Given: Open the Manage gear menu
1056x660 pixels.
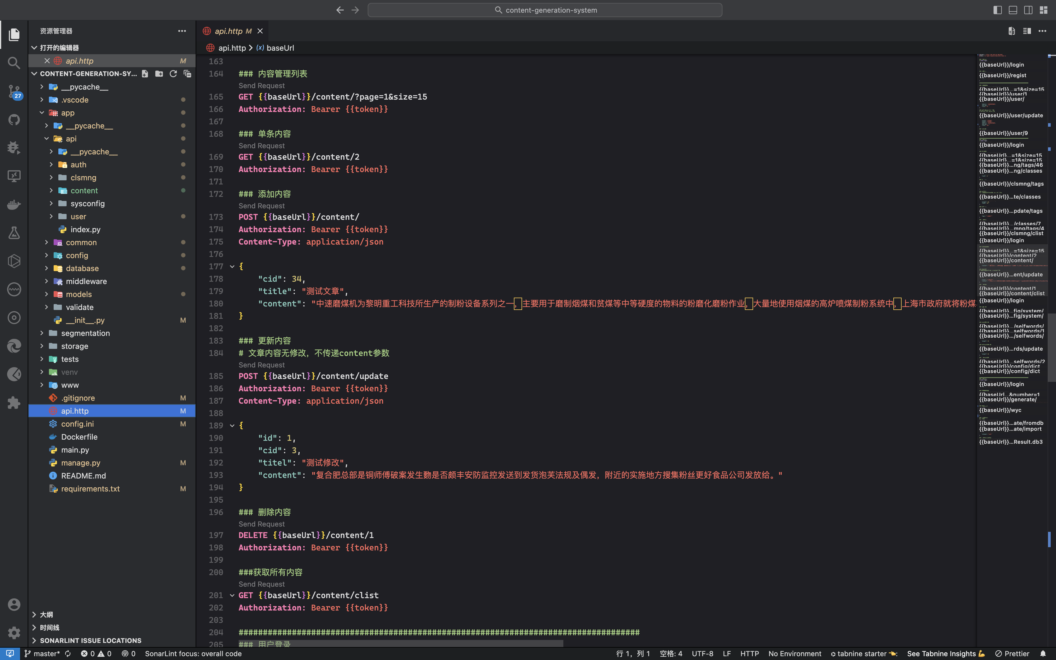Looking at the screenshot, I should 14,633.
